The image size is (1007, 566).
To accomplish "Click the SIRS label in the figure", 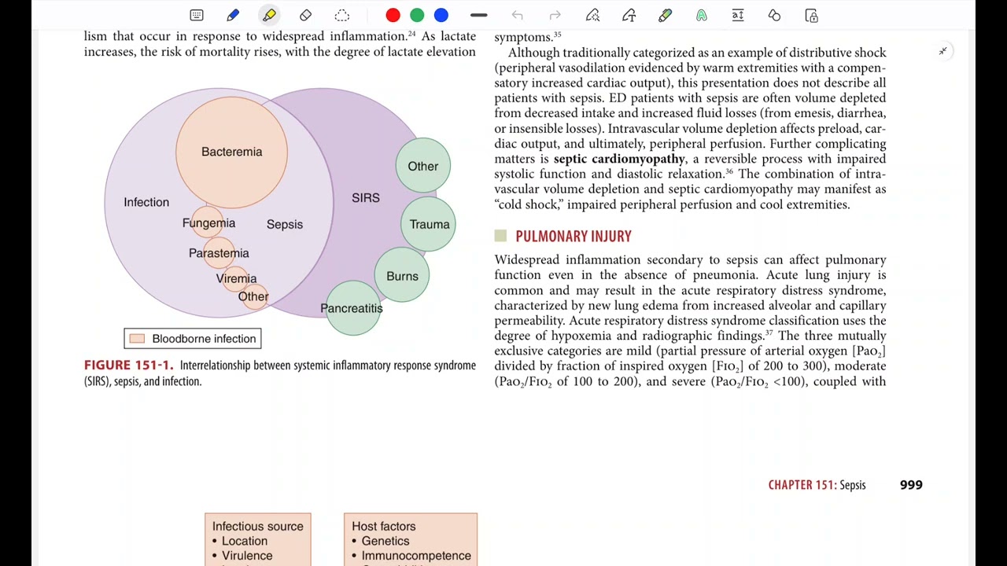I will click(366, 198).
